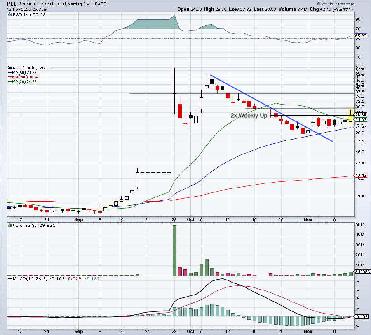Viewport: 371px width, 335px height.
Task: Click the 24.63 MA(20) price tag
Action: tap(361, 119)
